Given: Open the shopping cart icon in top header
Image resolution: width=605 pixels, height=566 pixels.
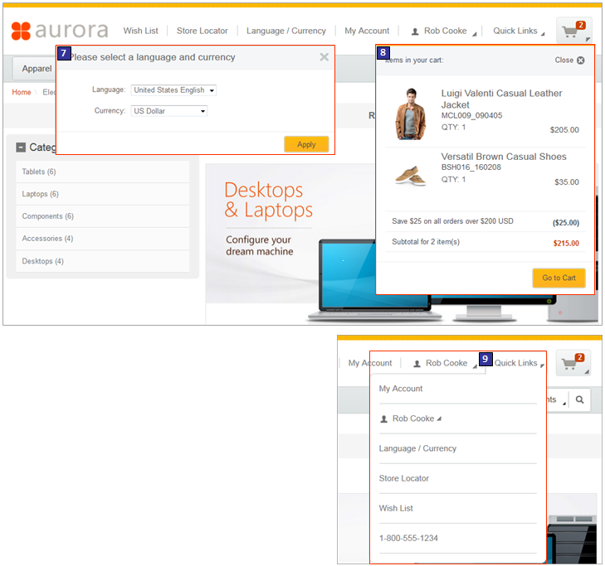Looking at the screenshot, I should pos(573,30).
